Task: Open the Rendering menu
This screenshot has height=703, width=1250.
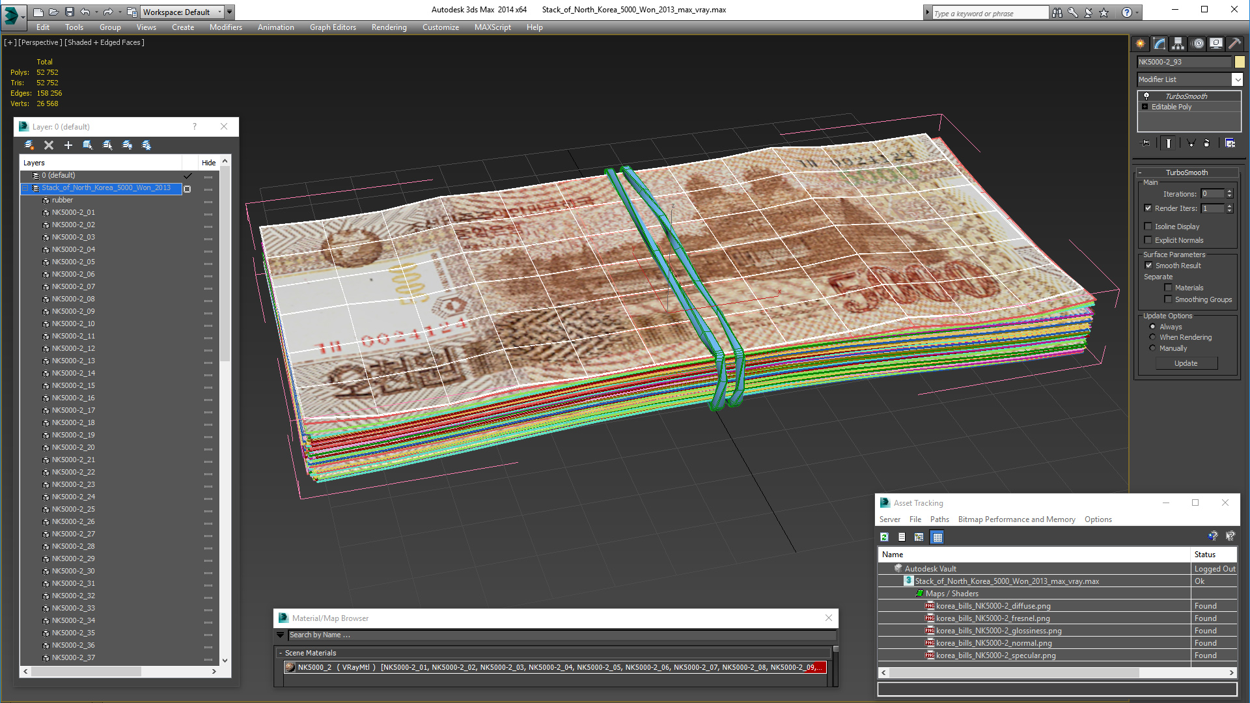Action: pyautogui.click(x=389, y=27)
